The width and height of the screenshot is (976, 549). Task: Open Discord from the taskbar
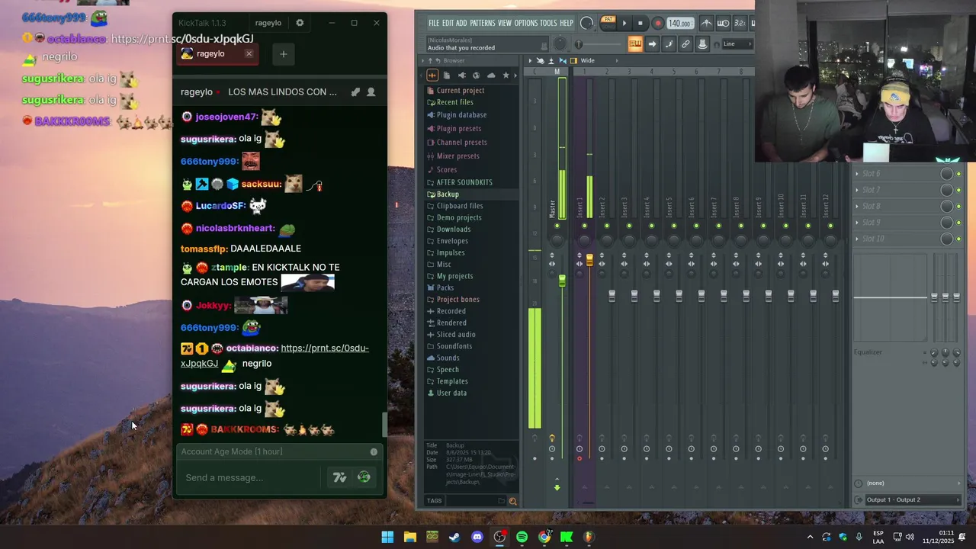(x=477, y=537)
